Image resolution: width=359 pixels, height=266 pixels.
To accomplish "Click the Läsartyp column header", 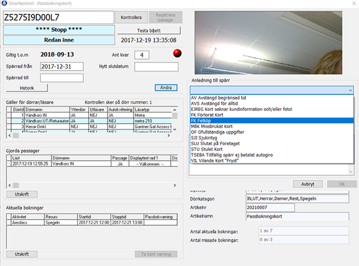I will (x=153, y=109).
